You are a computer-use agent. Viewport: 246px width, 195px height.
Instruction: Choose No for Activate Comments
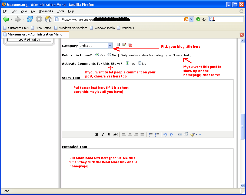pos(139,63)
